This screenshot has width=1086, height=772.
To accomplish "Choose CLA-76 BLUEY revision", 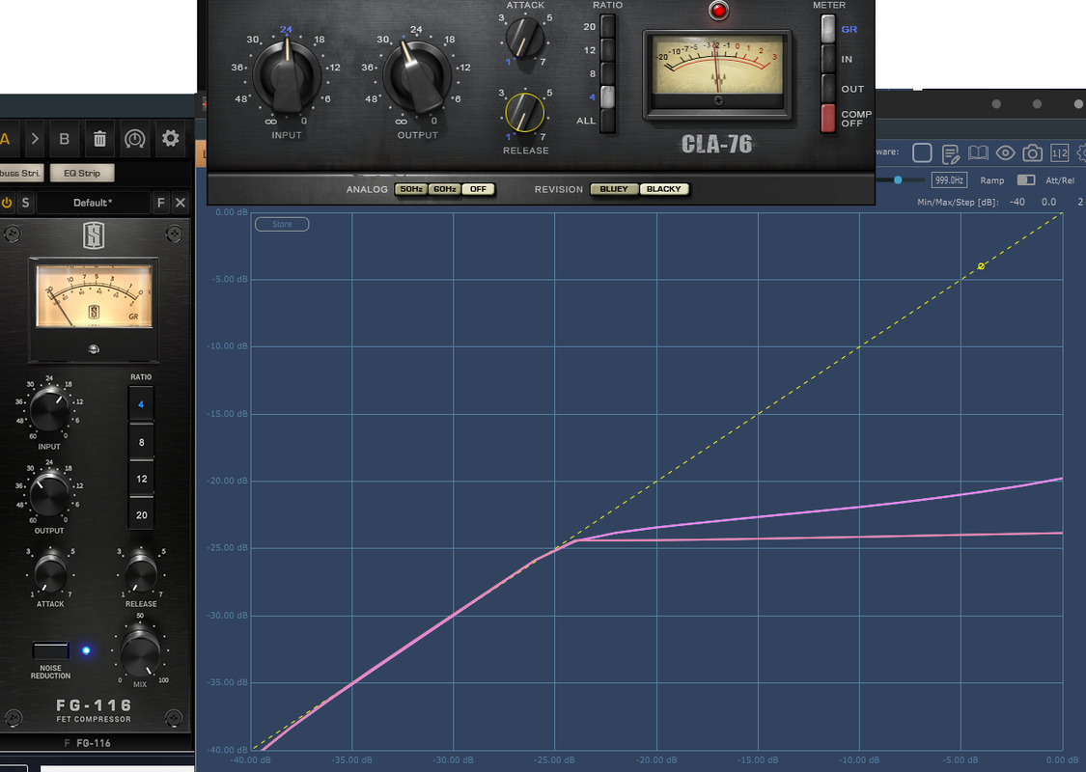I will (x=614, y=189).
